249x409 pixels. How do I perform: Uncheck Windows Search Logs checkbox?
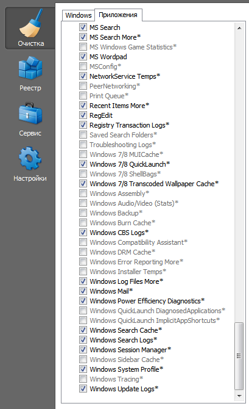pos(83,340)
